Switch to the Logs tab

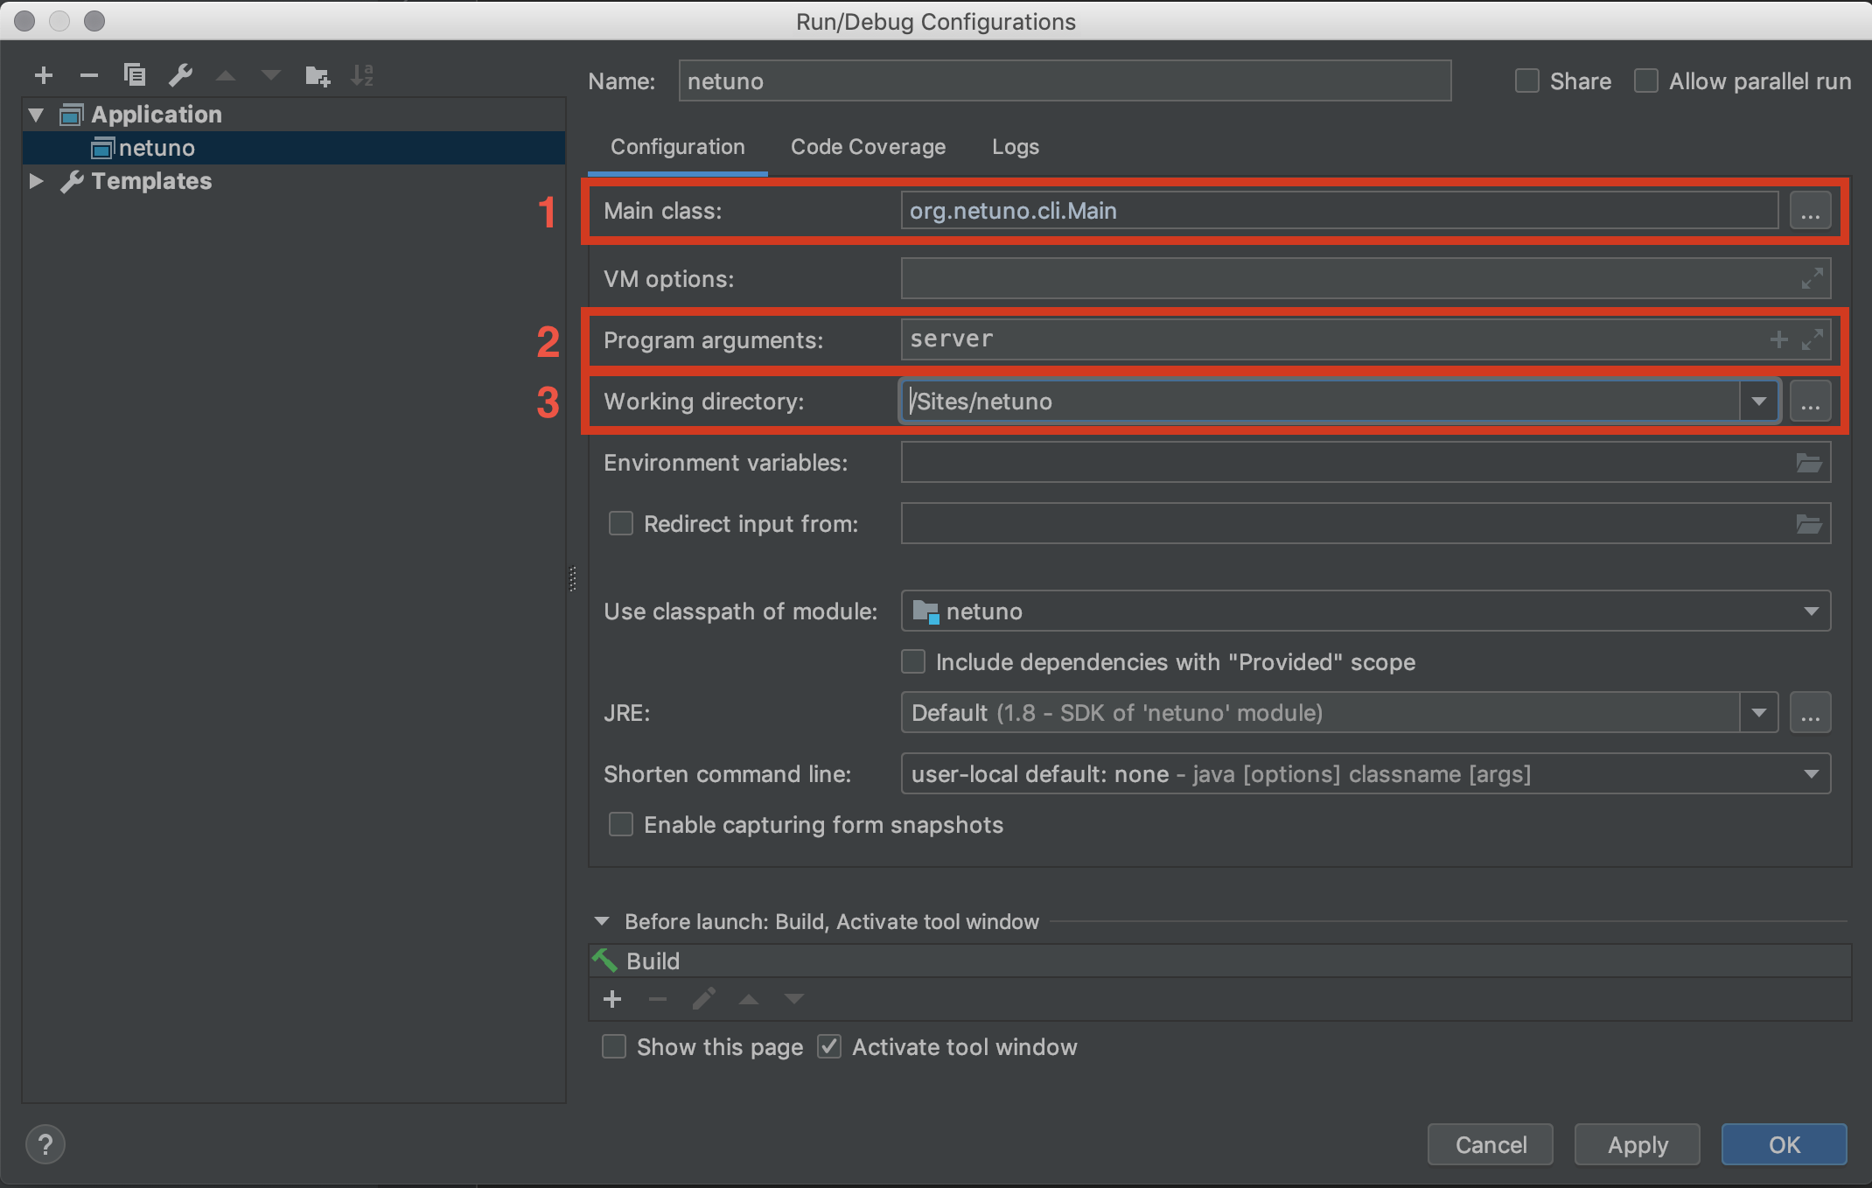(1016, 147)
